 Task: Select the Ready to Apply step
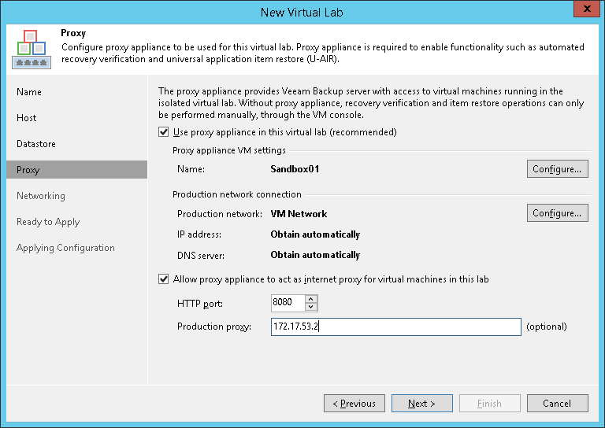[48, 222]
